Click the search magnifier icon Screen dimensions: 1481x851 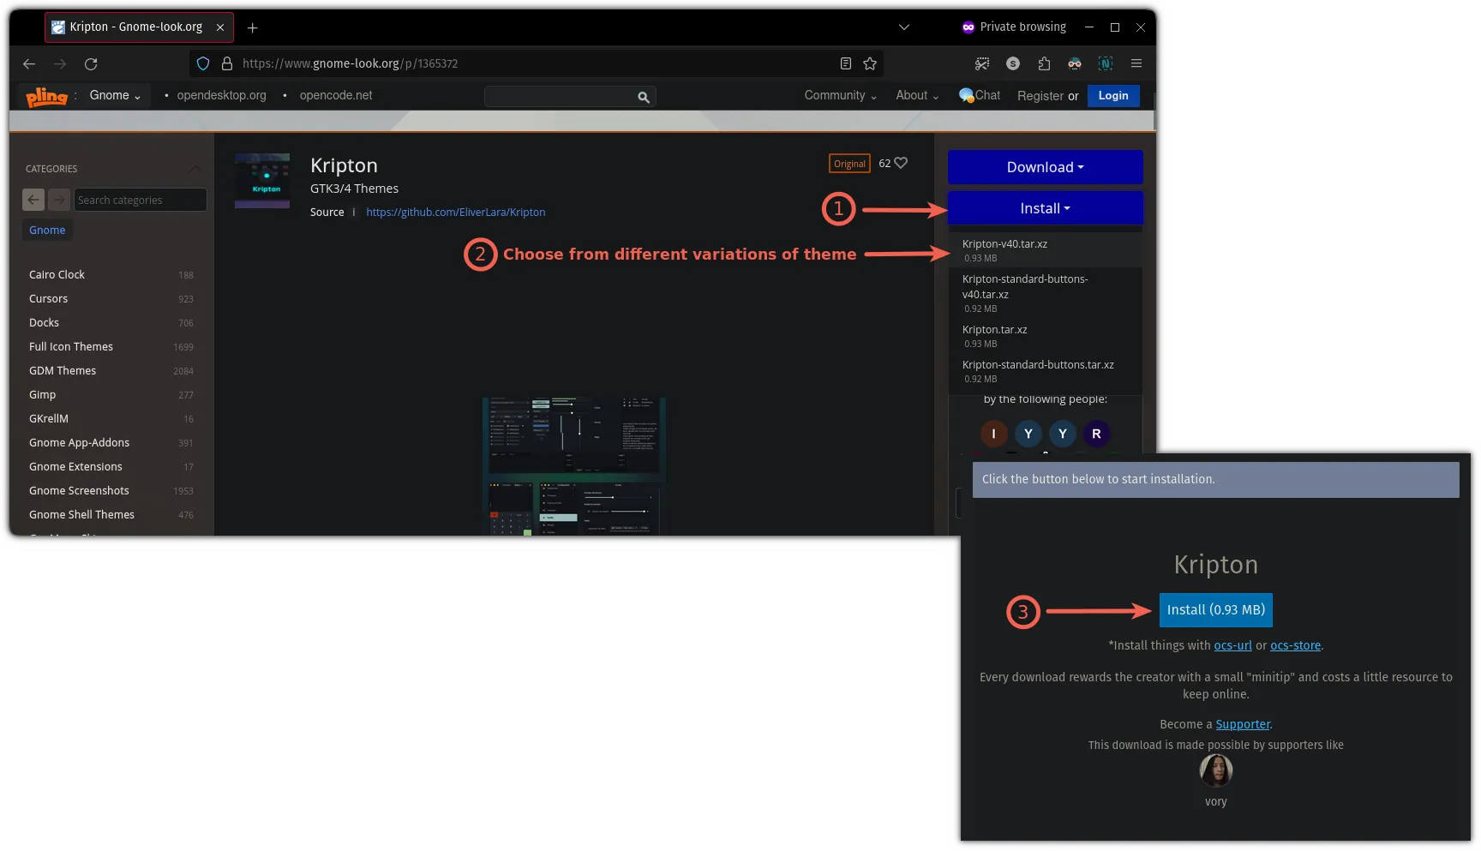(x=643, y=97)
